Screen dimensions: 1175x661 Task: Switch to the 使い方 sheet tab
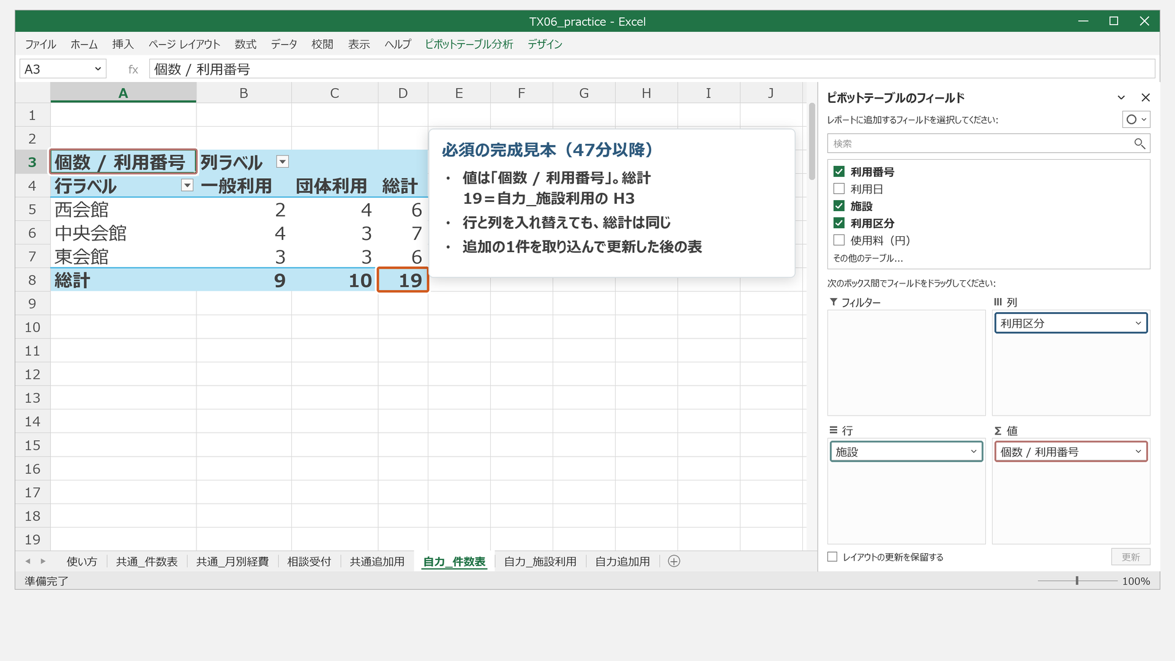tap(81, 562)
